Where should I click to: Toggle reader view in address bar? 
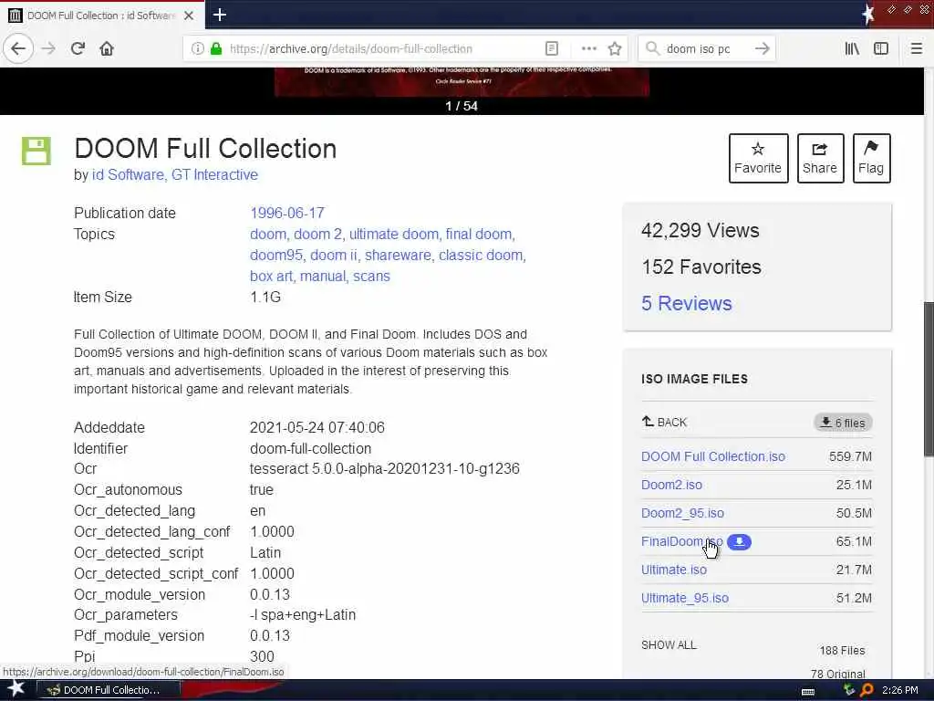tap(552, 49)
